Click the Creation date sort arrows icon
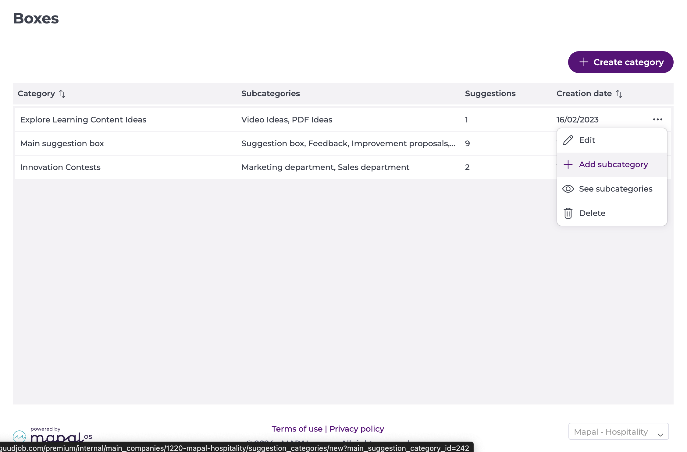The width and height of the screenshot is (687, 452). click(619, 94)
